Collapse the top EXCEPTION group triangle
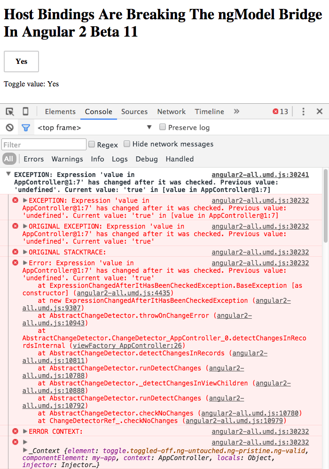The width and height of the screenshot is (329, 469). 8,174
